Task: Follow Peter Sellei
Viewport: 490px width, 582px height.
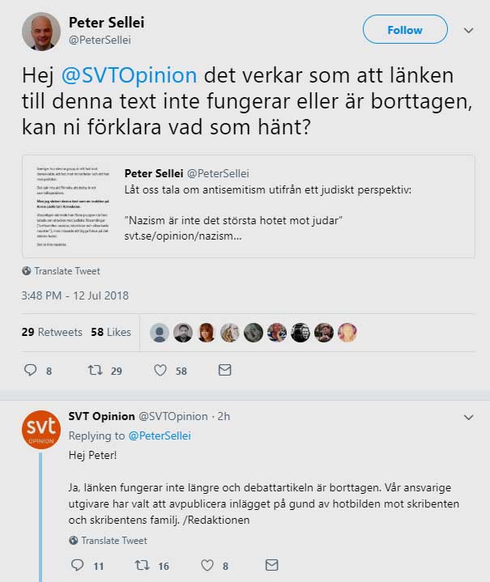Action: pyautogui.click(x=404, y=30)
